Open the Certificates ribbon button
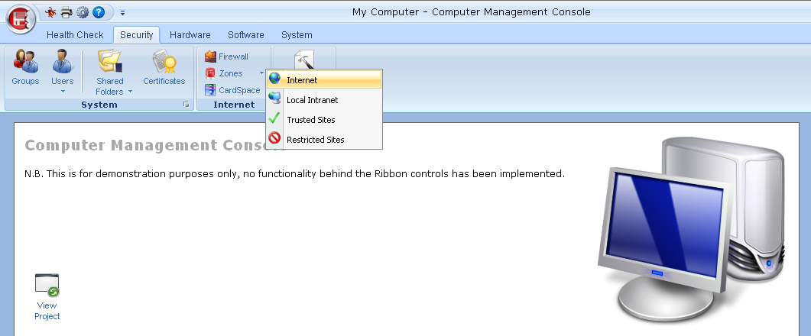811x336 pixels. pos(164,67)
